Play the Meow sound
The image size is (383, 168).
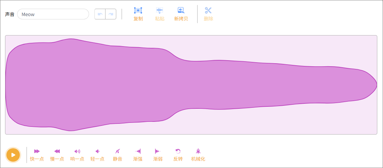[13, 155]
